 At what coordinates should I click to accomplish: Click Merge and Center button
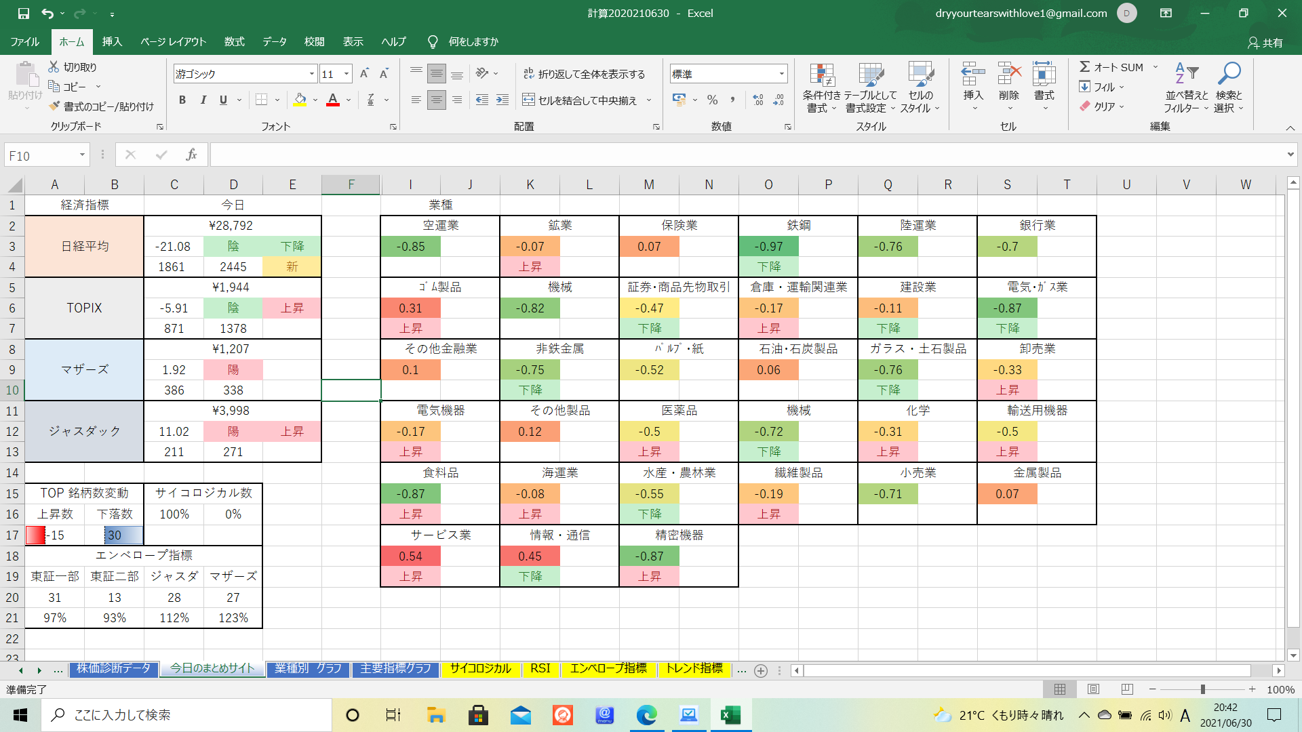coord(580,100)
